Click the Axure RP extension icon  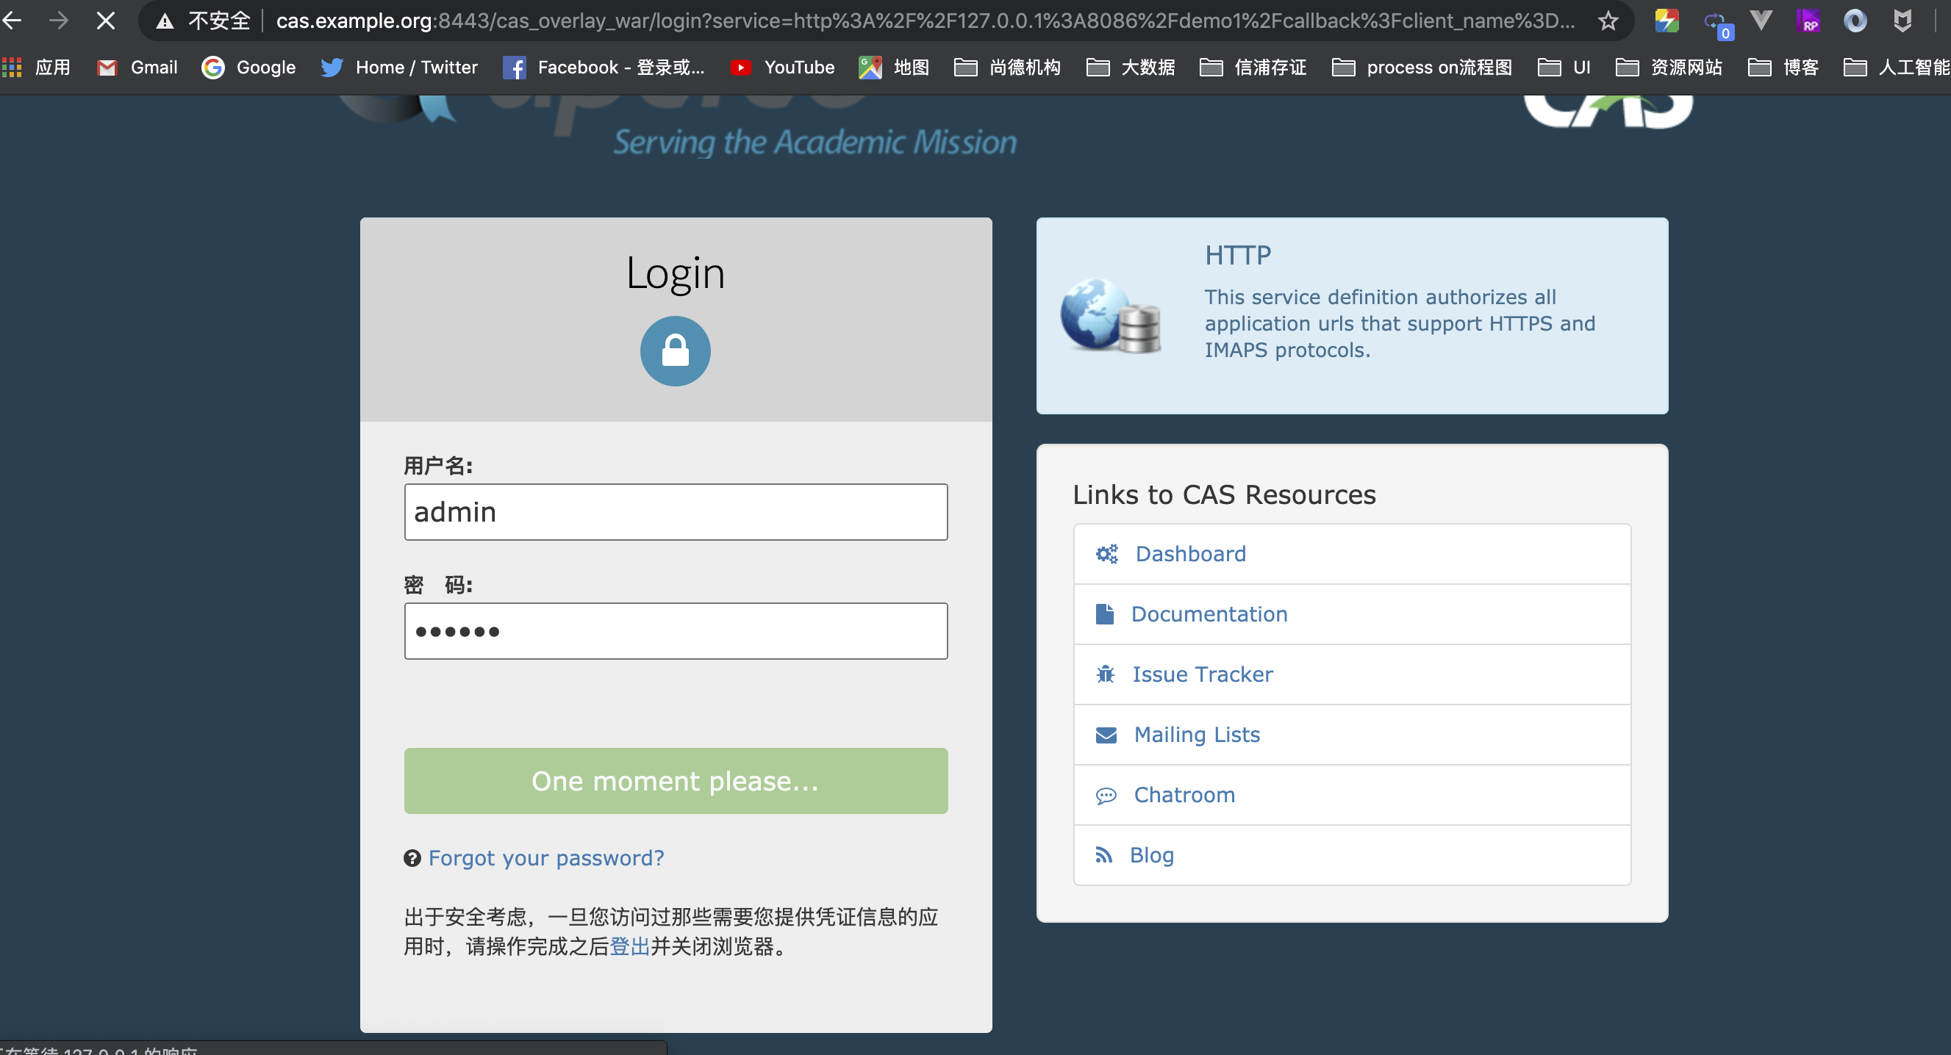click(1808, 21)
